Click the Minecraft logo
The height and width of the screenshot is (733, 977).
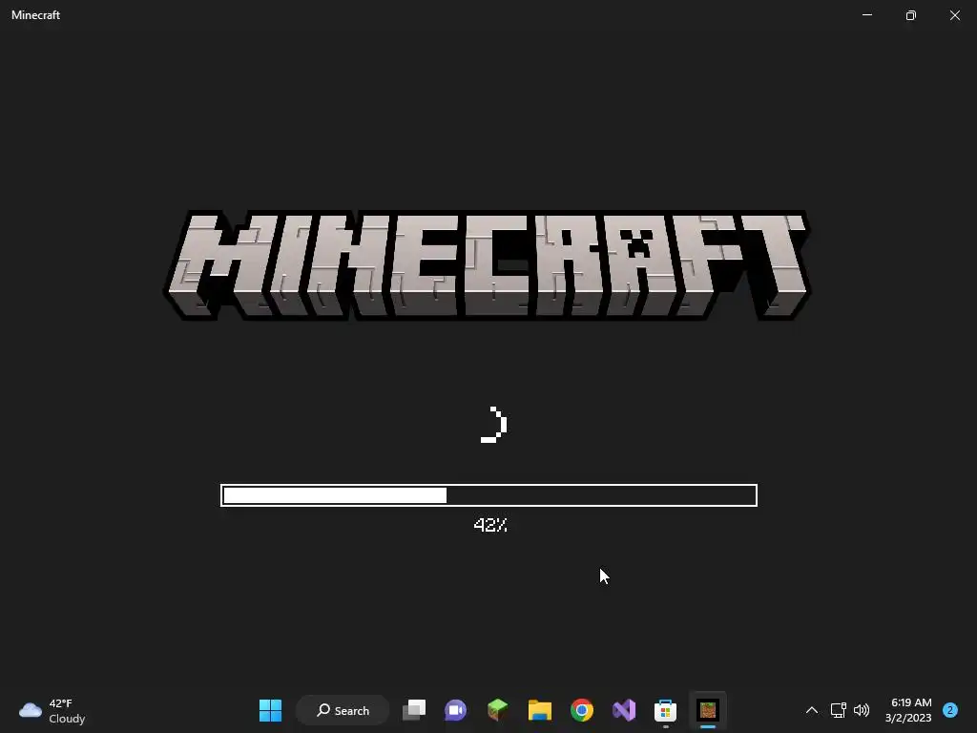pos(488,265)
